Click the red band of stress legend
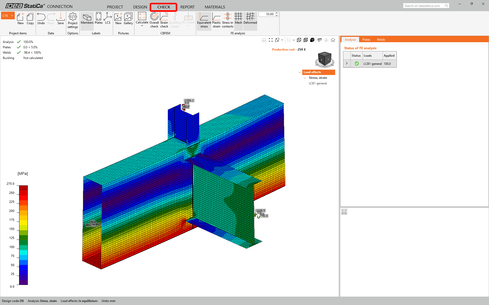Viewport: 489px width, 305px height. 23,198
